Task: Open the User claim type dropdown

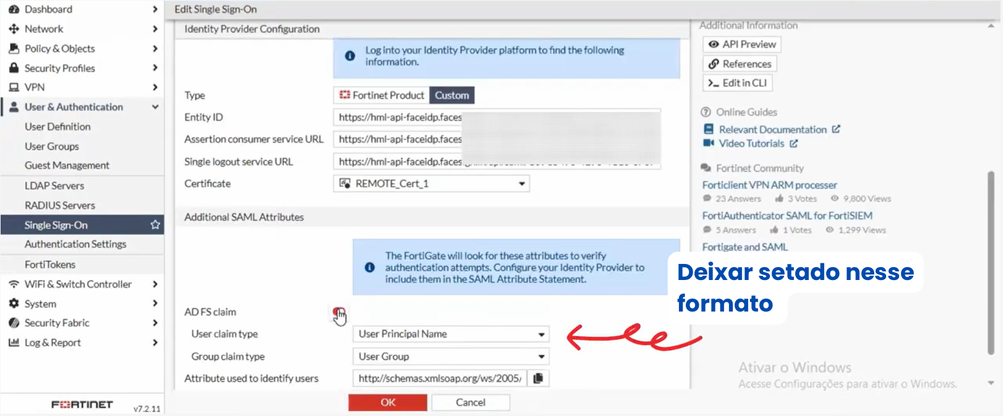Action: click(x=450, y=334)
